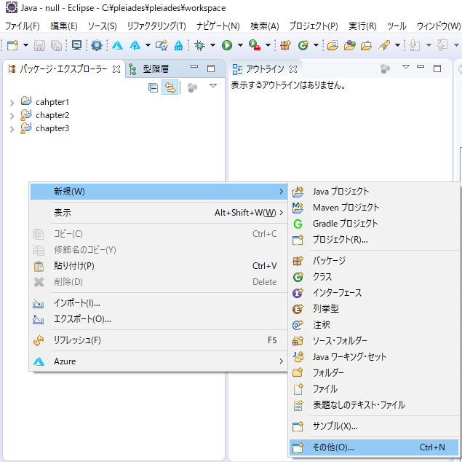Viewport: 462px width, 462px height.
Task: Select the アウトライン tab
Action: (x=265, y=69)
